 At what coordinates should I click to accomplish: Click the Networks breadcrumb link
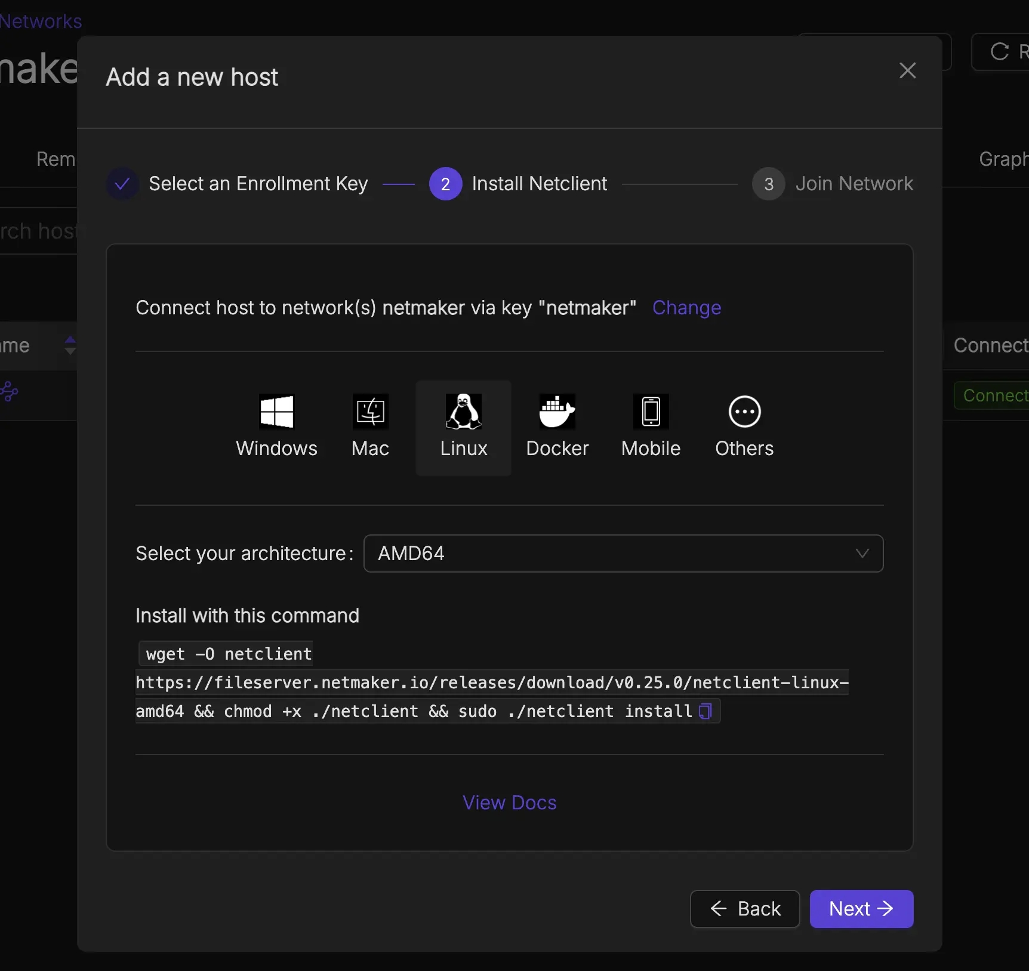tap(41, 21)
